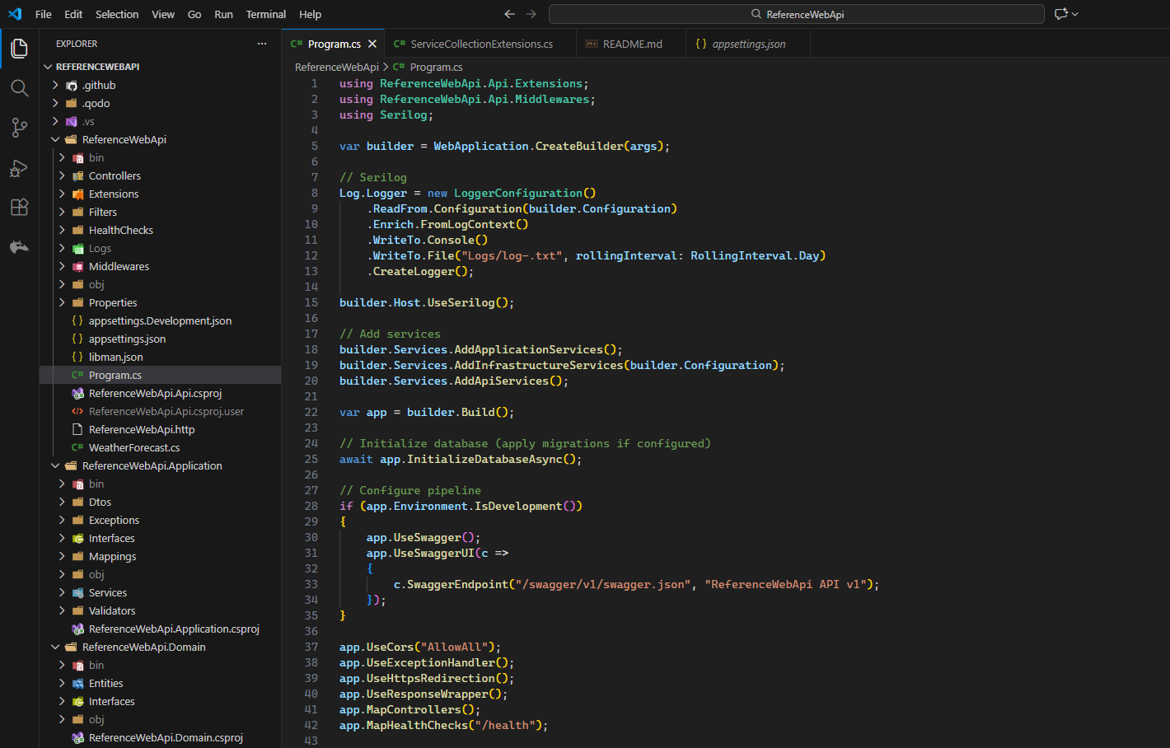The width and height of the screenshot is (1170, 748).
Task: Open the View menu
Action: pyautogui.click(x=163, y=14)
